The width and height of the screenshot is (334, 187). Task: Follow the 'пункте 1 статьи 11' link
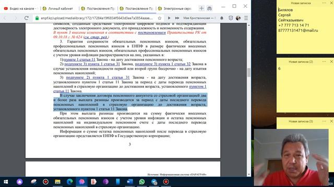79,60
